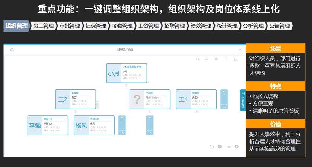Toggle the expander beneath 销售部 工1 node
312x167 pixels.
click(x=196, y=111)
